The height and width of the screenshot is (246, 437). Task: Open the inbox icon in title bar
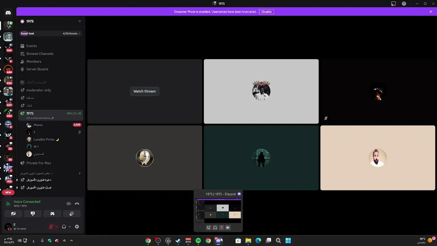click(x=394, y=4)
